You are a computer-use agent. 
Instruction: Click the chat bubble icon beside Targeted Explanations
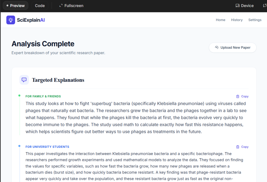click(x=24, y=80)
